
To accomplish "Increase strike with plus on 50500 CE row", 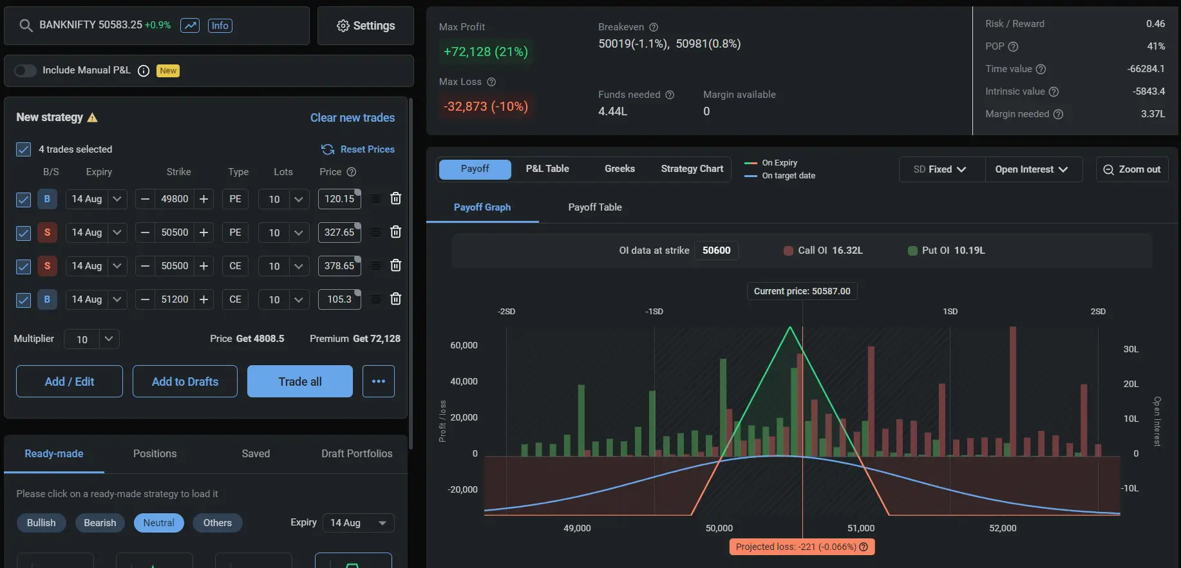I will point(203,266).
